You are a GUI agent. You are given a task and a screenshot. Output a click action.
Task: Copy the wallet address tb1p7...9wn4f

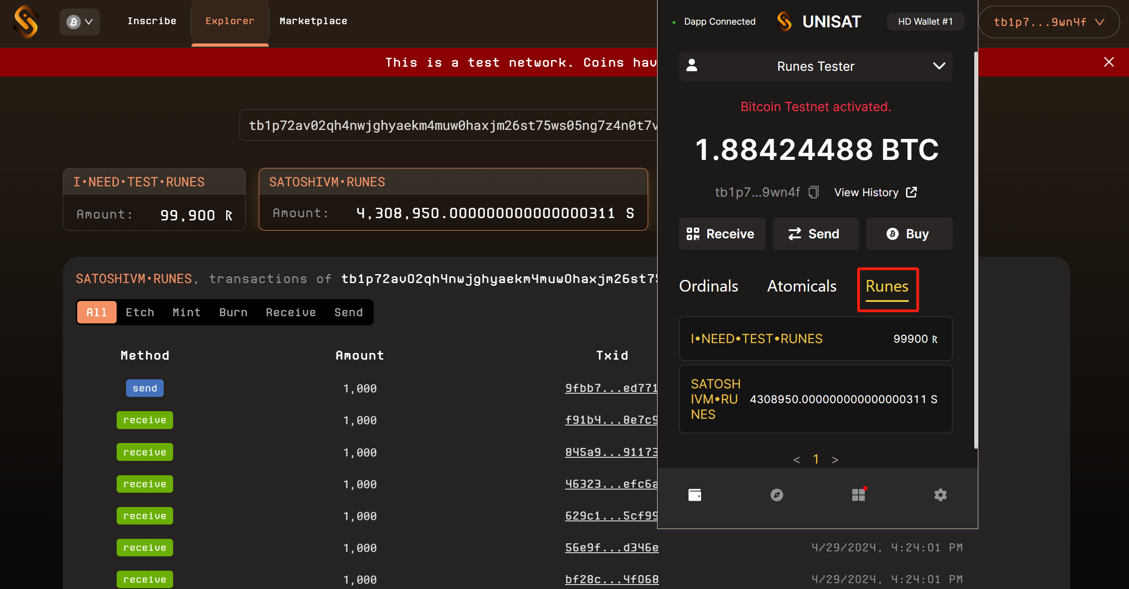pos(813,192)
